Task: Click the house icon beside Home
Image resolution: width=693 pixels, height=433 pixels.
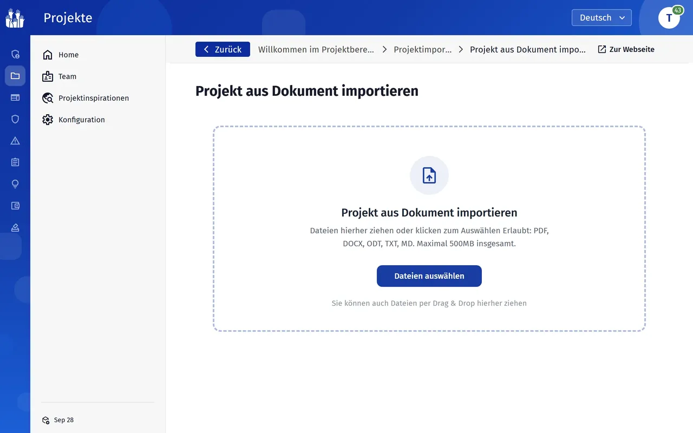Action: (x=48, y=55)
